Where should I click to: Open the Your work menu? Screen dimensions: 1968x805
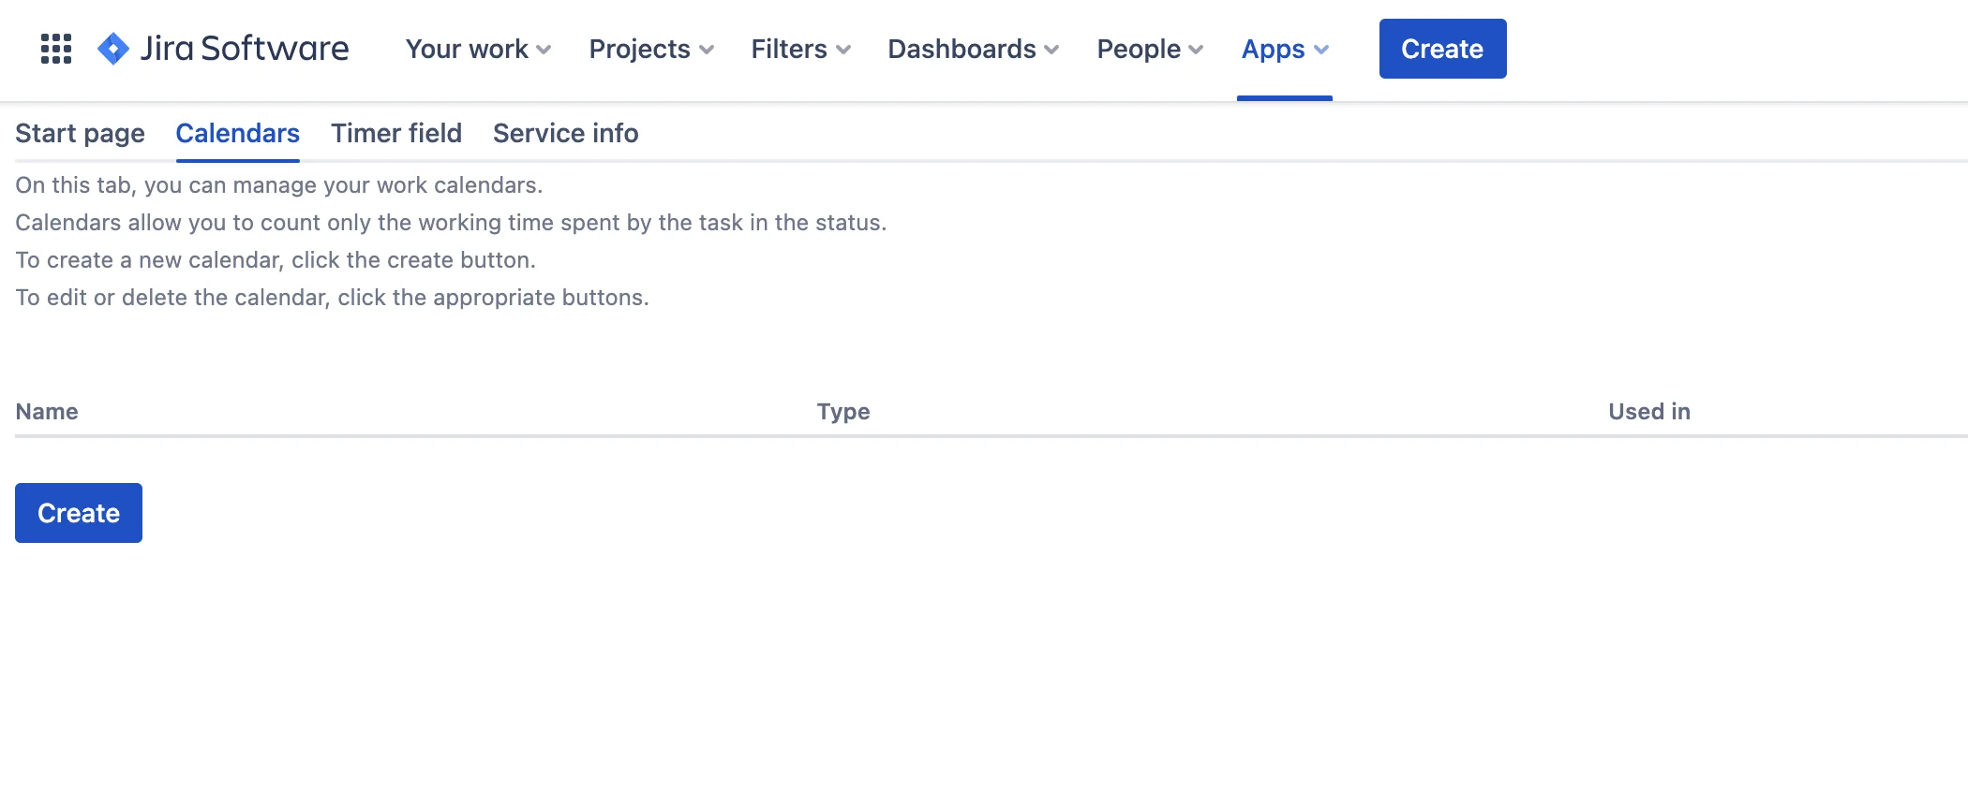pos(478,49)
